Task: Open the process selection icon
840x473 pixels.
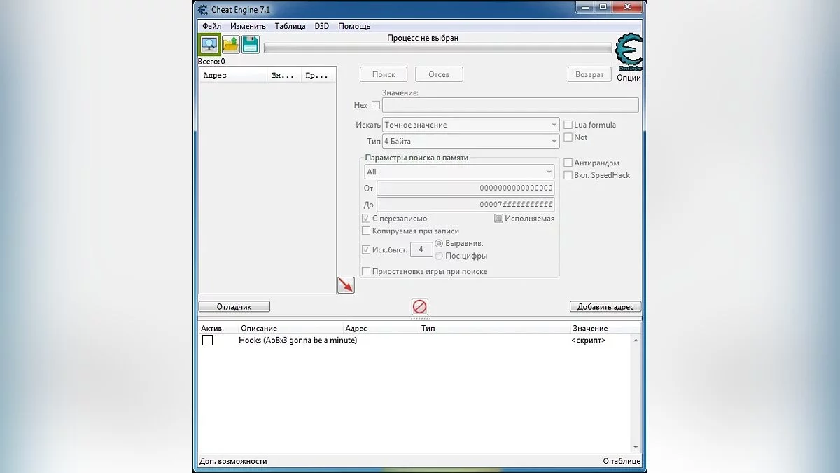Action: pos(209,44)
